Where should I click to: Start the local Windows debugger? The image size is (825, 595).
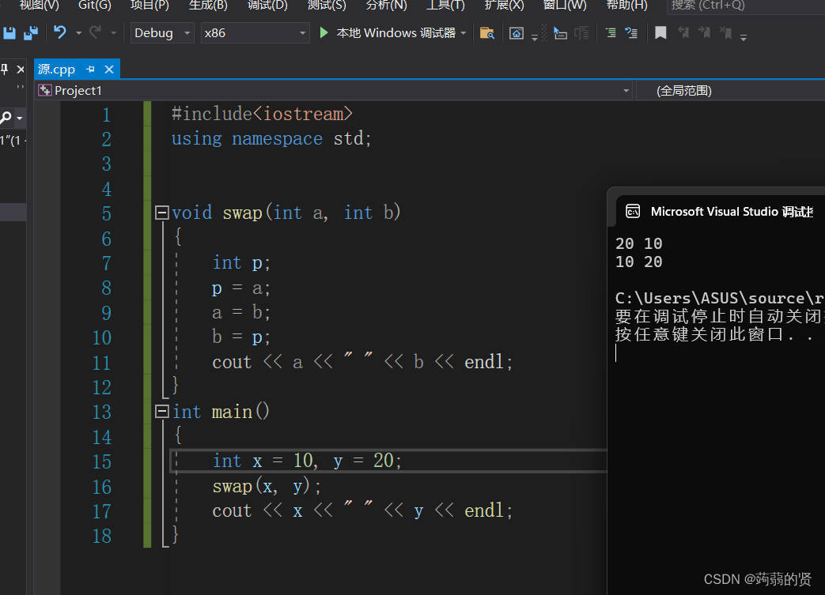pos(392,33)
